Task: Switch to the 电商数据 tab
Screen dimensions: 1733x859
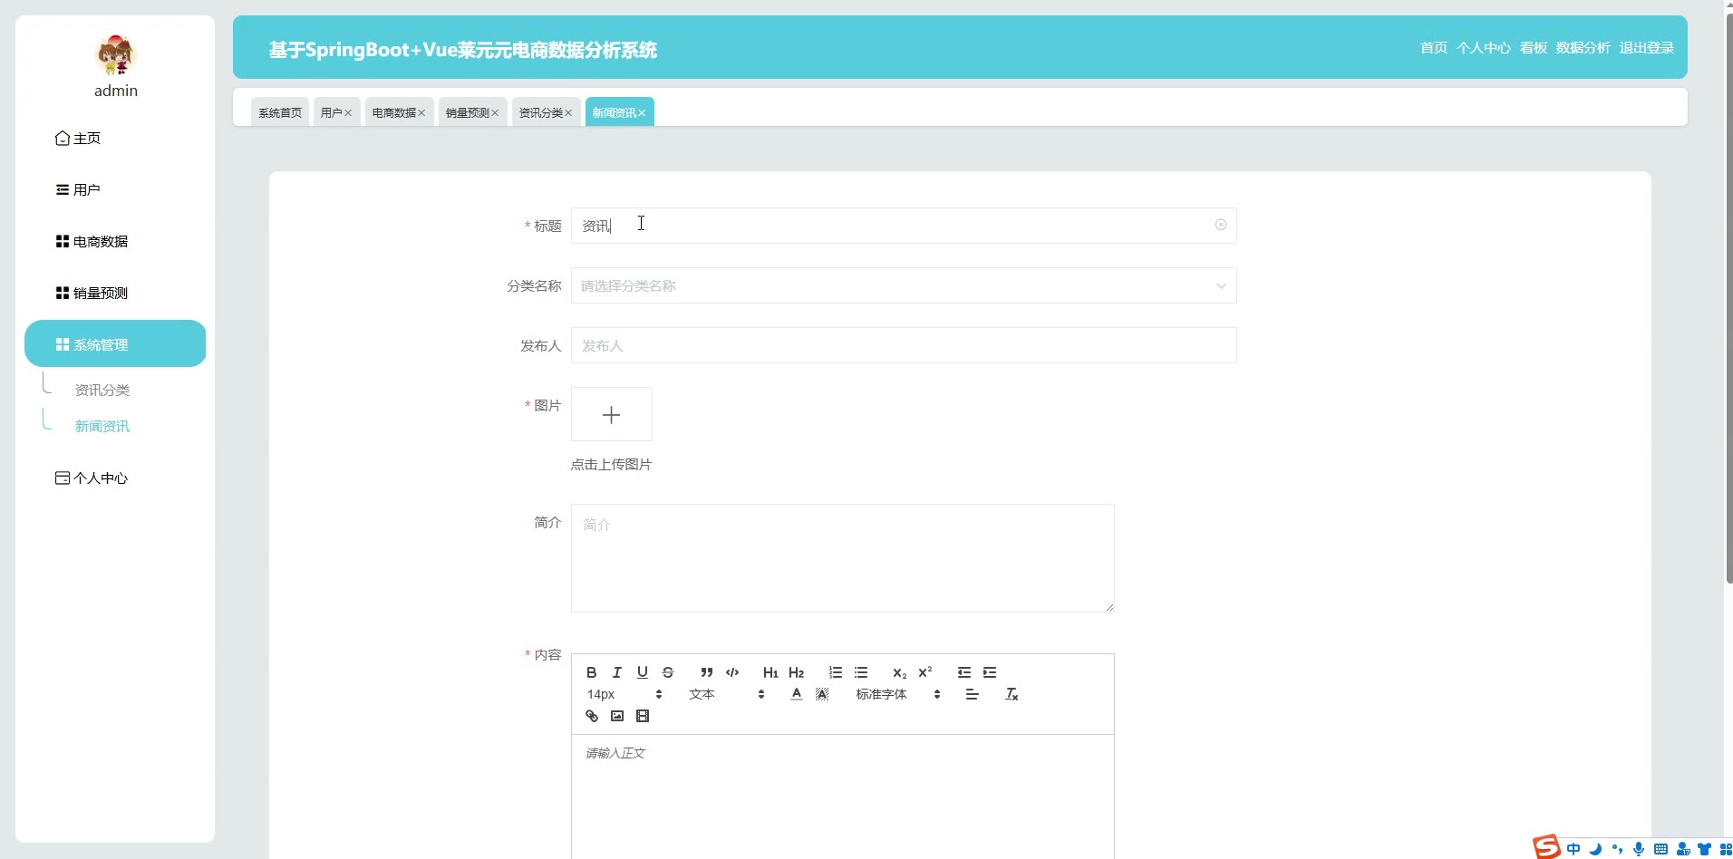Action: [x=393, y=112]
